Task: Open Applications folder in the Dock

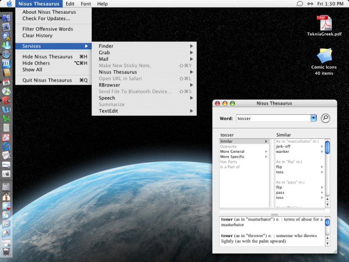Action: [6, 233]
